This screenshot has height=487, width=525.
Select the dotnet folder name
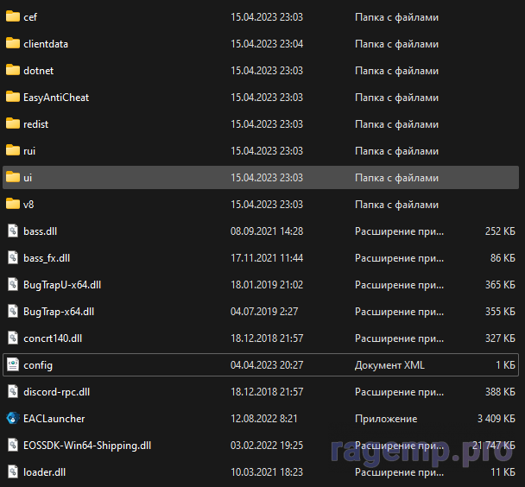[x=39, y=71]
